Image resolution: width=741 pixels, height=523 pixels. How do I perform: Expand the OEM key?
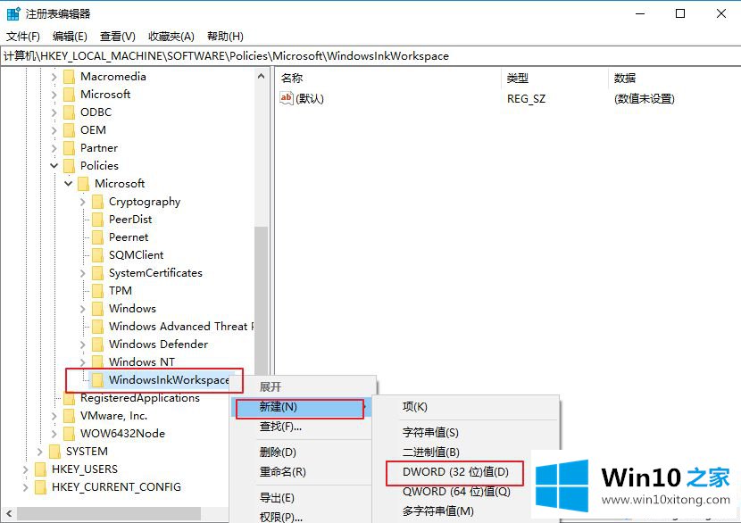(x=54, y=130)
